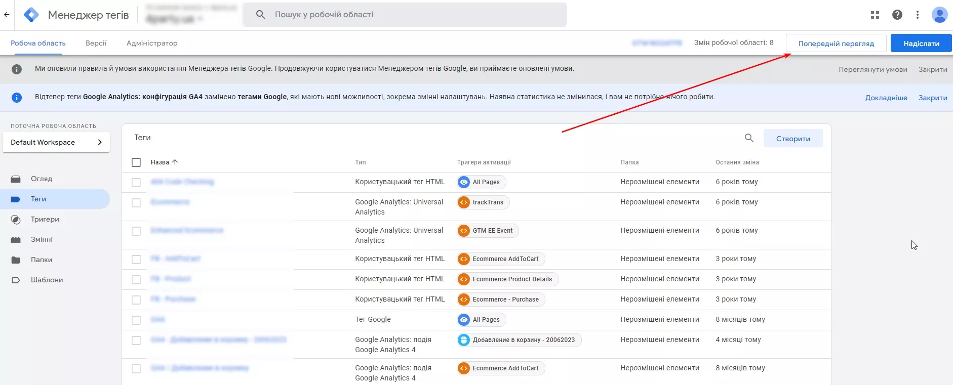Click Ecommerce AddToCart trigger in 3 роки тому row
Viewport: 953px width, 385px height.
[501, 259]
